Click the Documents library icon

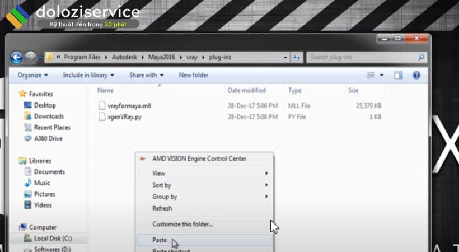tap(28, 172)
